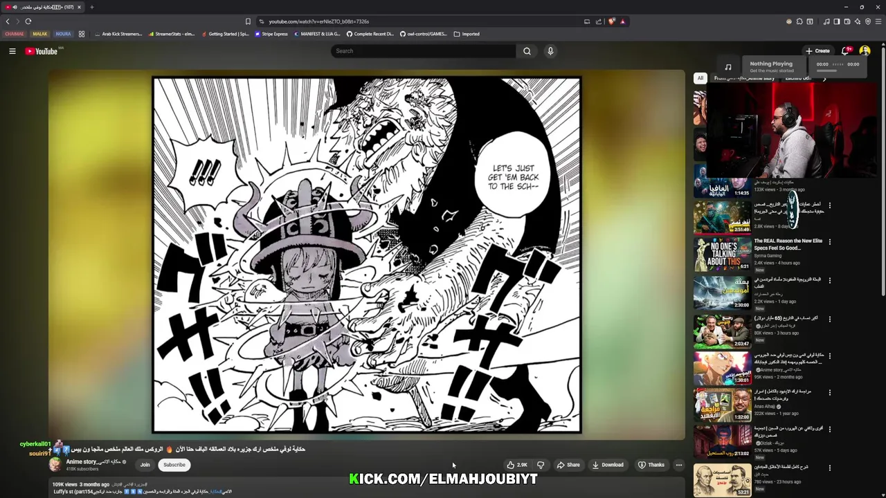Open options menu for 2:30:00 video
Viewport: 886px width, 498px height.
click(829, 279)
